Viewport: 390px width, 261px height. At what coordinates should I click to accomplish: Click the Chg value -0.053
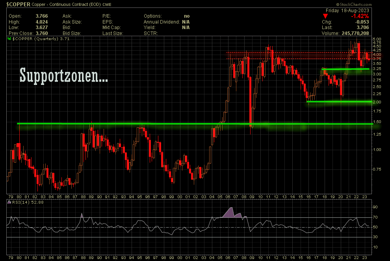(x=362, y=22)
